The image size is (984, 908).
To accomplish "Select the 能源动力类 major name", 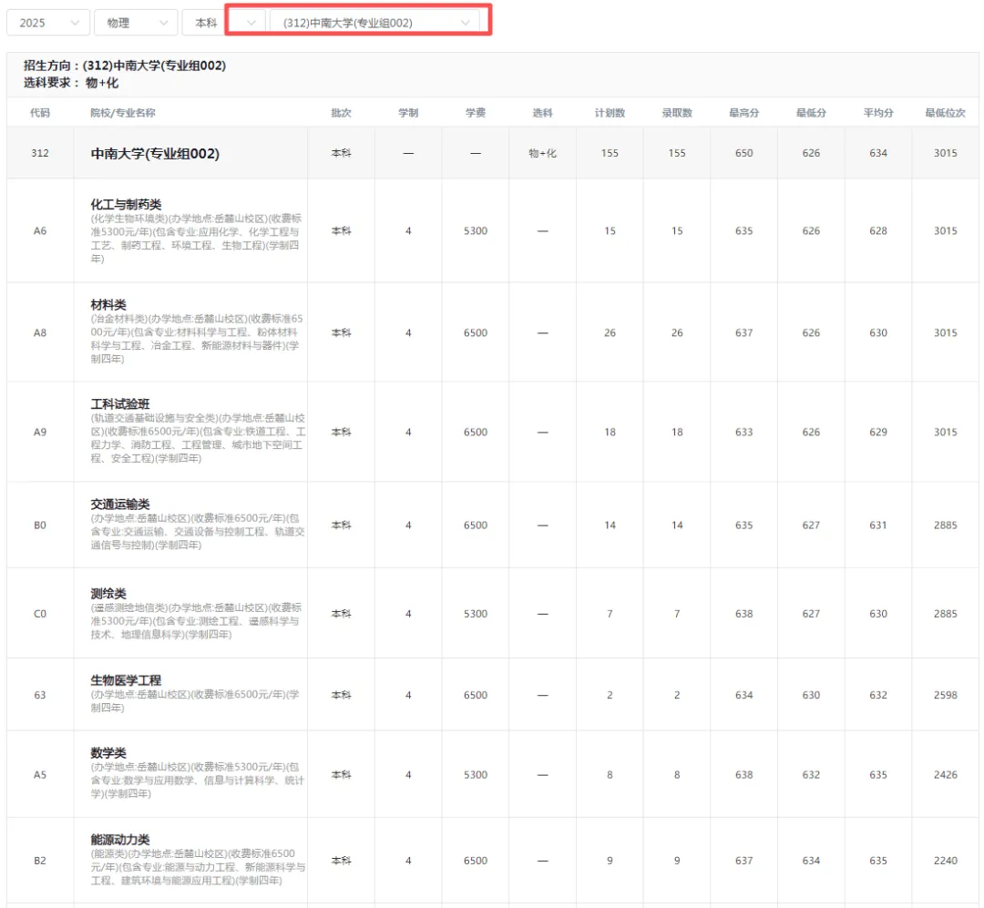I will point(120,840).
